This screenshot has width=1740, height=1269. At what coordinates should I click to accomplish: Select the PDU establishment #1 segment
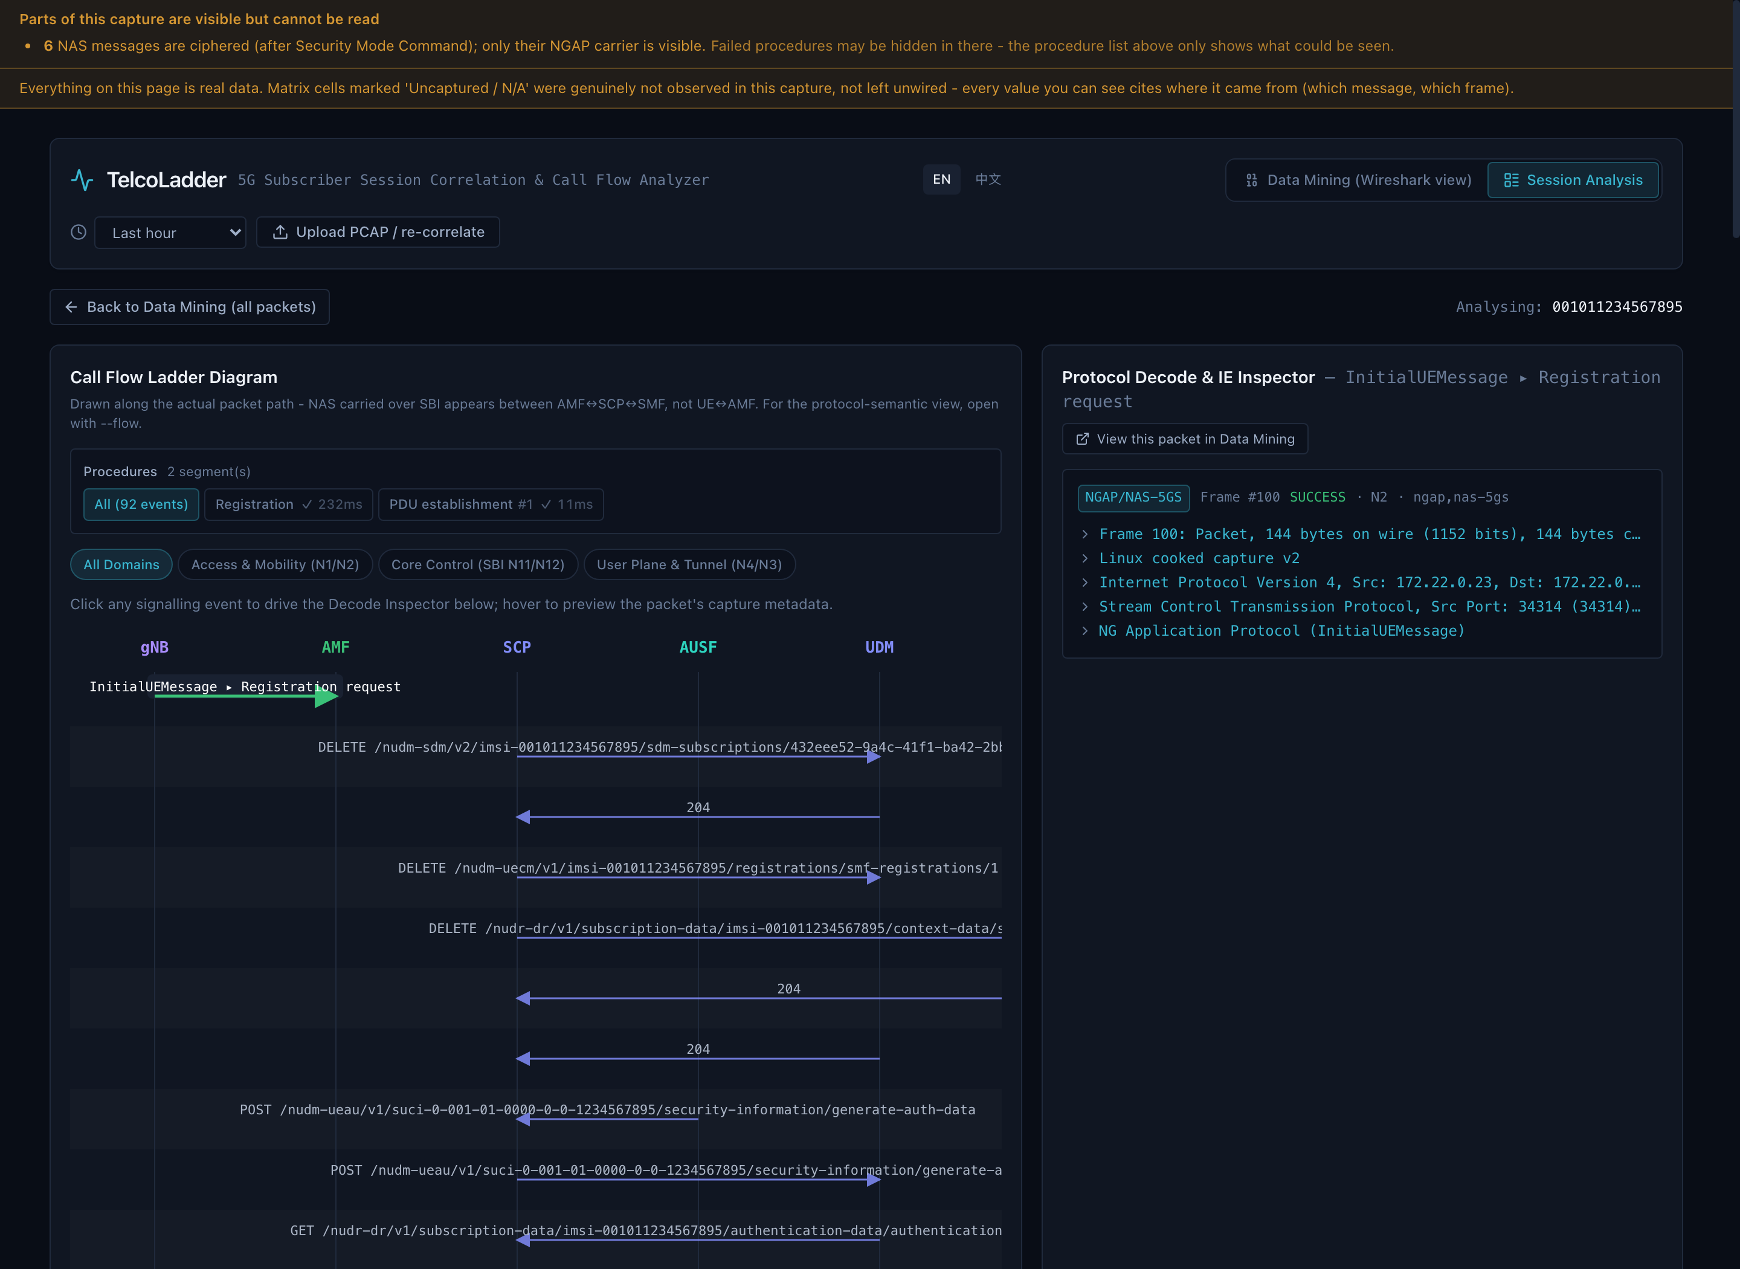pos(491,505)
